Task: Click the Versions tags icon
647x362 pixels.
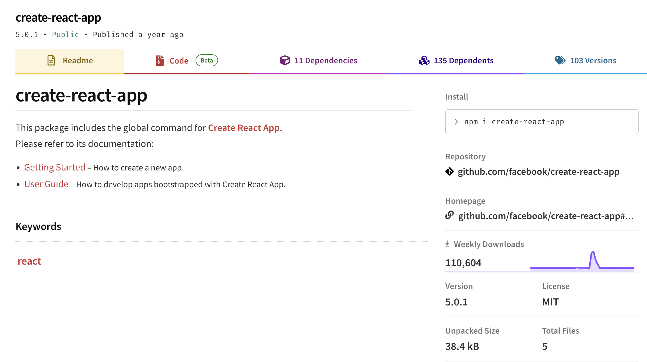Action: pyautogui.click(x=560, y=60)
